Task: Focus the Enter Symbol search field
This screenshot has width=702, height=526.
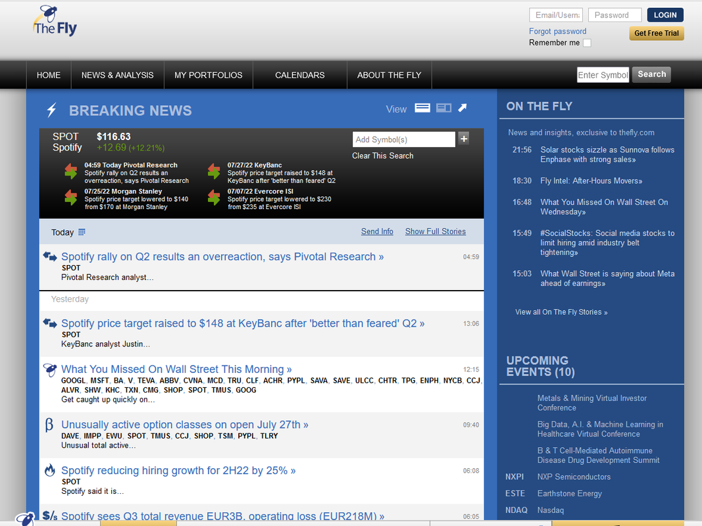Action: [x=603, y=75]
